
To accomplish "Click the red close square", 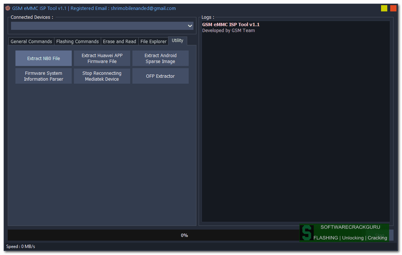I will click(x=393, y=8).
